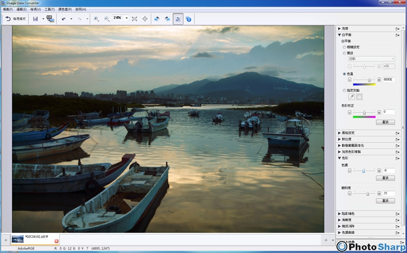This screenshot has height=253, width=407.
Task: Toggle the adjustment palette icon
Action: click(x=178, y=19)
